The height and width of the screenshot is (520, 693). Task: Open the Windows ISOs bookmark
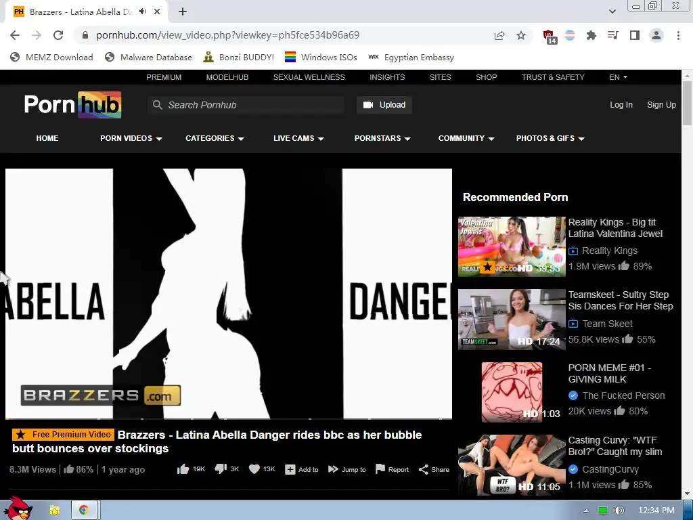pos(321,57)
